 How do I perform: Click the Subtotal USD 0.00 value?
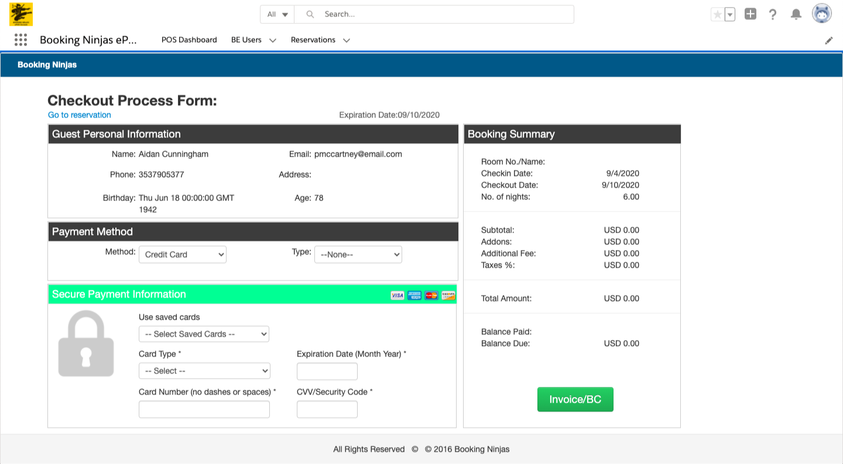pos(622,230)
